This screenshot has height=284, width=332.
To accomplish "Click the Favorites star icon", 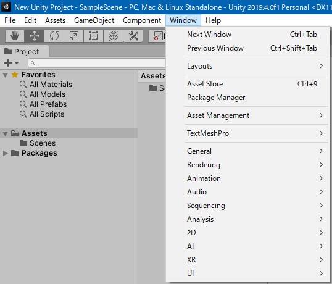I will (15, 75).
